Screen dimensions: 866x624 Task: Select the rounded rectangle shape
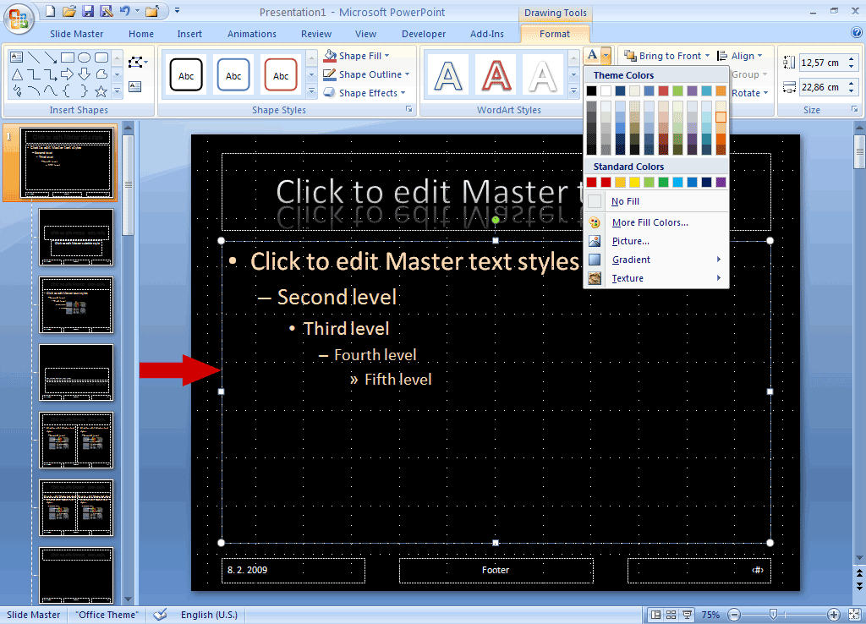101,57
